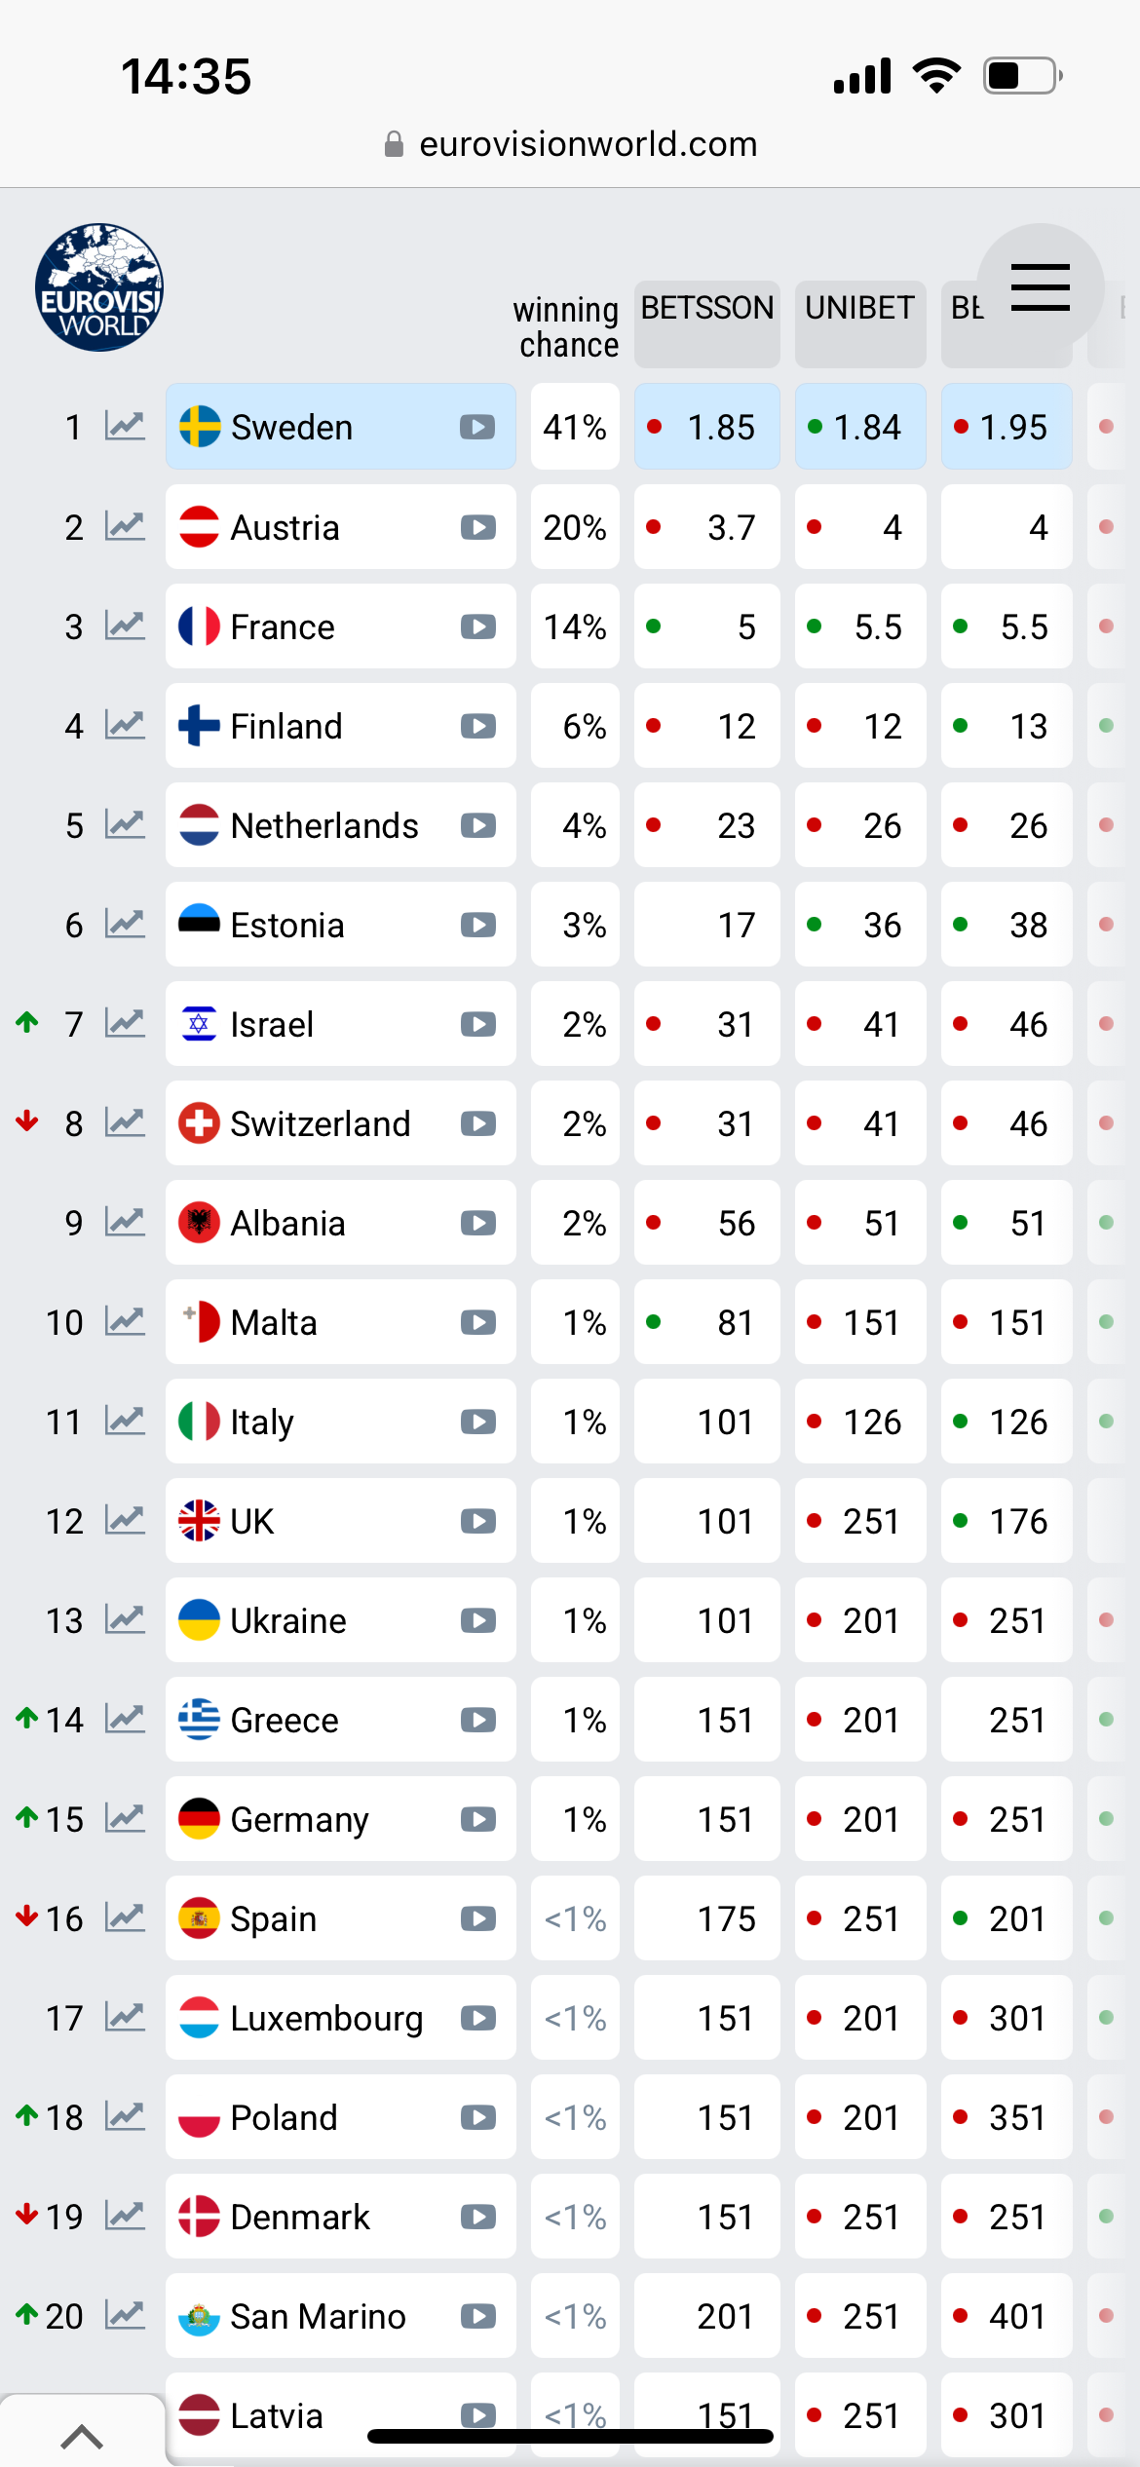Click Sweden's 41% winning chance cell
The image size is (1140, 2467).
[575, 427]
